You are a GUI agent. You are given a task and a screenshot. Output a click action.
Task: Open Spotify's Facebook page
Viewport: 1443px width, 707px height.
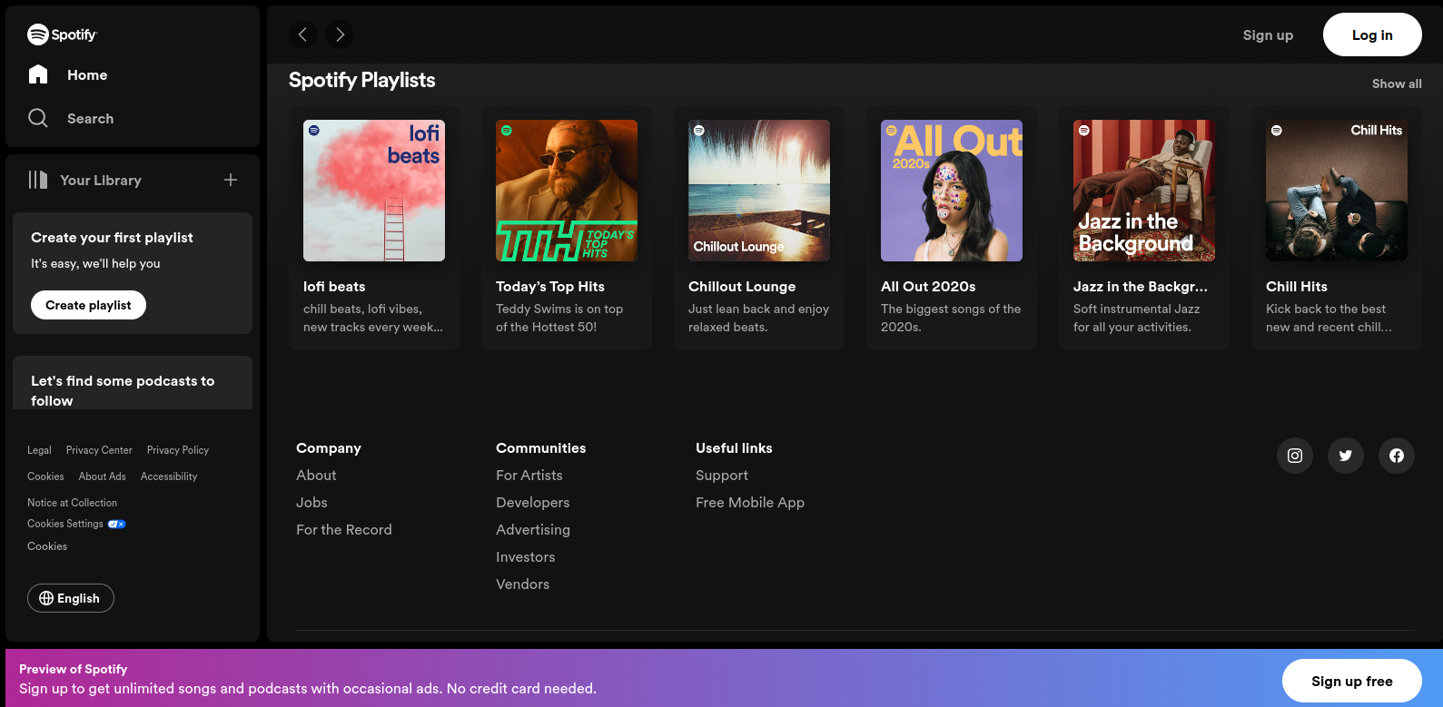pyautogui.click(x=1397, y=456)
